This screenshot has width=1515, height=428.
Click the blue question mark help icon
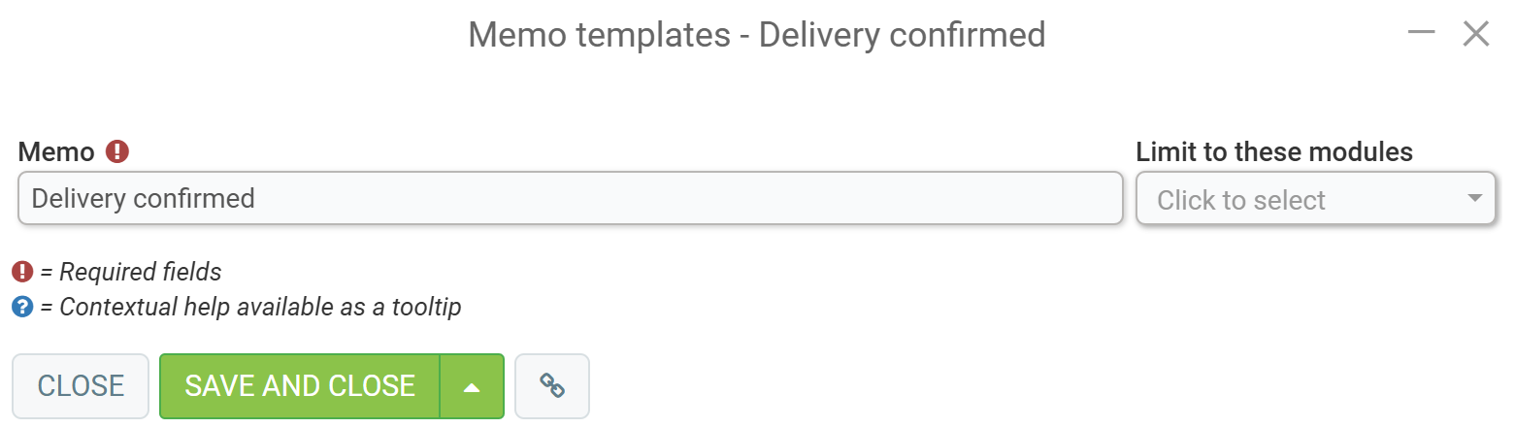(22, 308)
